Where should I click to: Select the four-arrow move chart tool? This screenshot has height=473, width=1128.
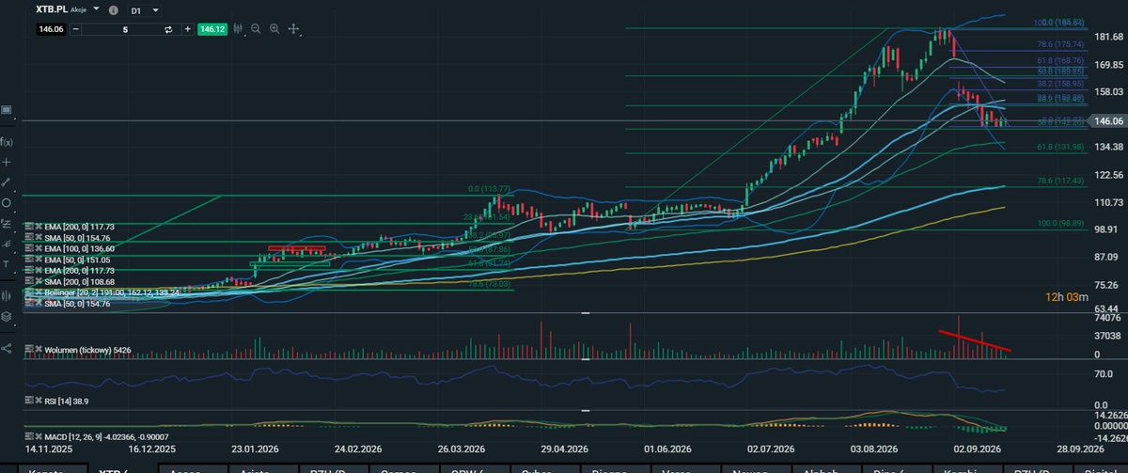[293, 29]
